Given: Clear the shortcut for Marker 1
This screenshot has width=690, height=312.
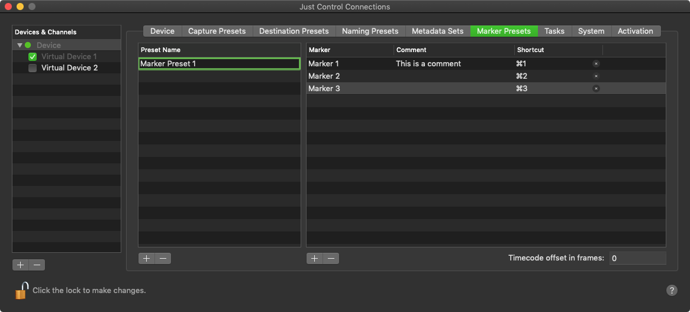Looking at the screenshot, I should point(596,64).
